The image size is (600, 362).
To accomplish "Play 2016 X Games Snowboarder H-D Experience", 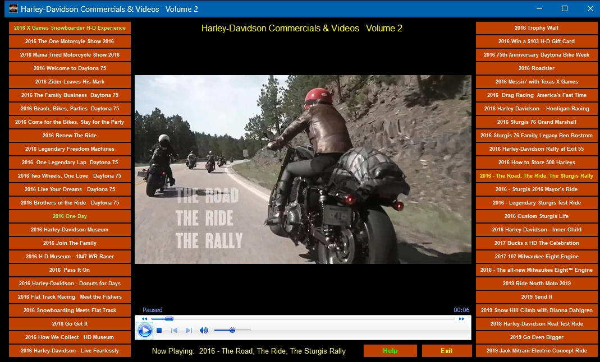I will coord(70,28).
